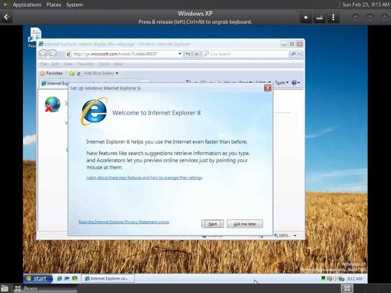Image resolution: width=391 pixels, height=293 pixels.
Task: Expand the Web Slice Gallery dropdown
Action: (117, 73)
